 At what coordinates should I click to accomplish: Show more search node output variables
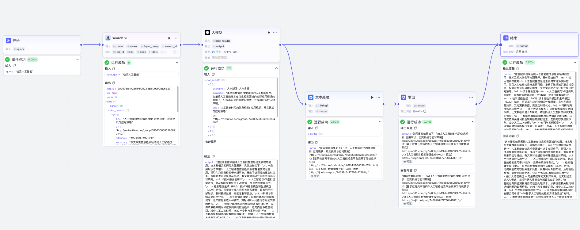click(x=174, y=52)
